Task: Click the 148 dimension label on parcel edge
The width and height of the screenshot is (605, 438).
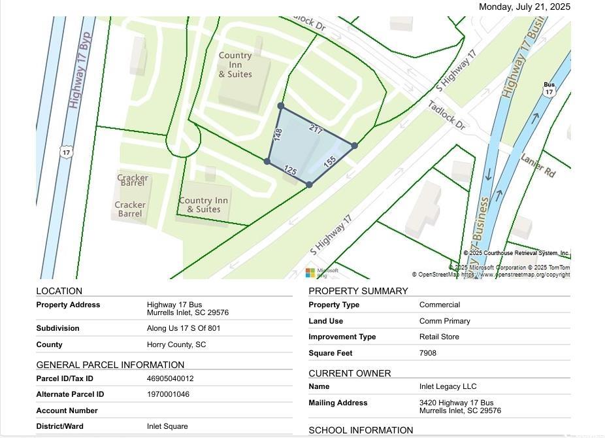Action: pos(278,135)
